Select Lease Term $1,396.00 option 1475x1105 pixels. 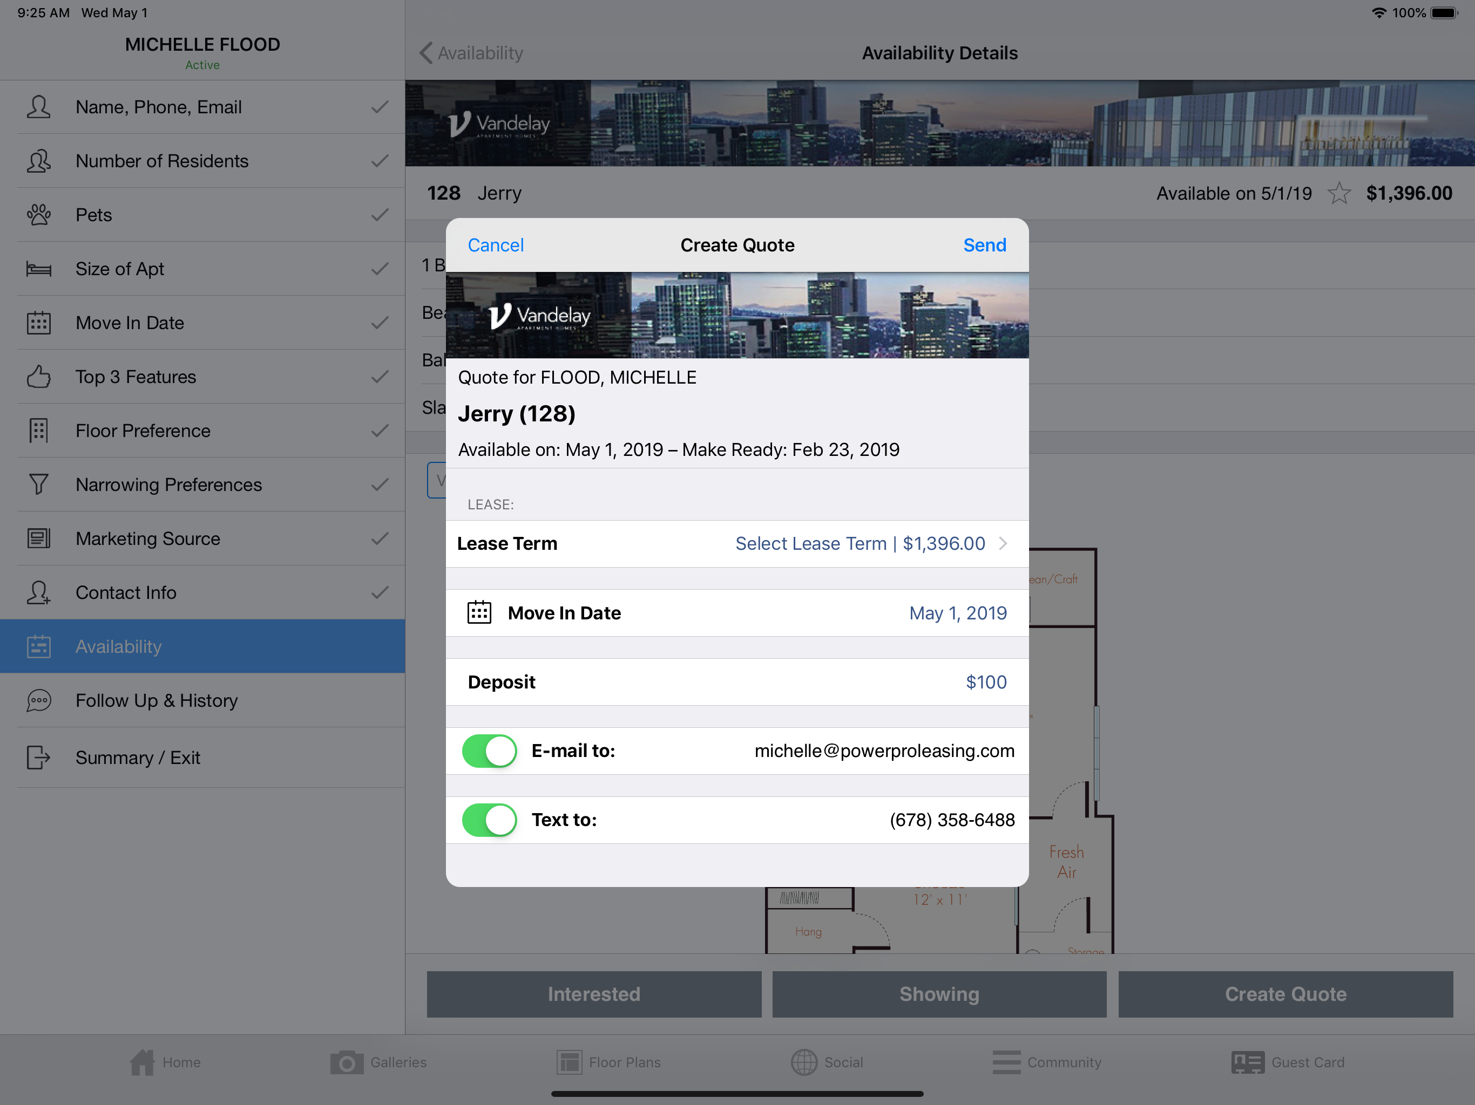click(x=860, y=544)
